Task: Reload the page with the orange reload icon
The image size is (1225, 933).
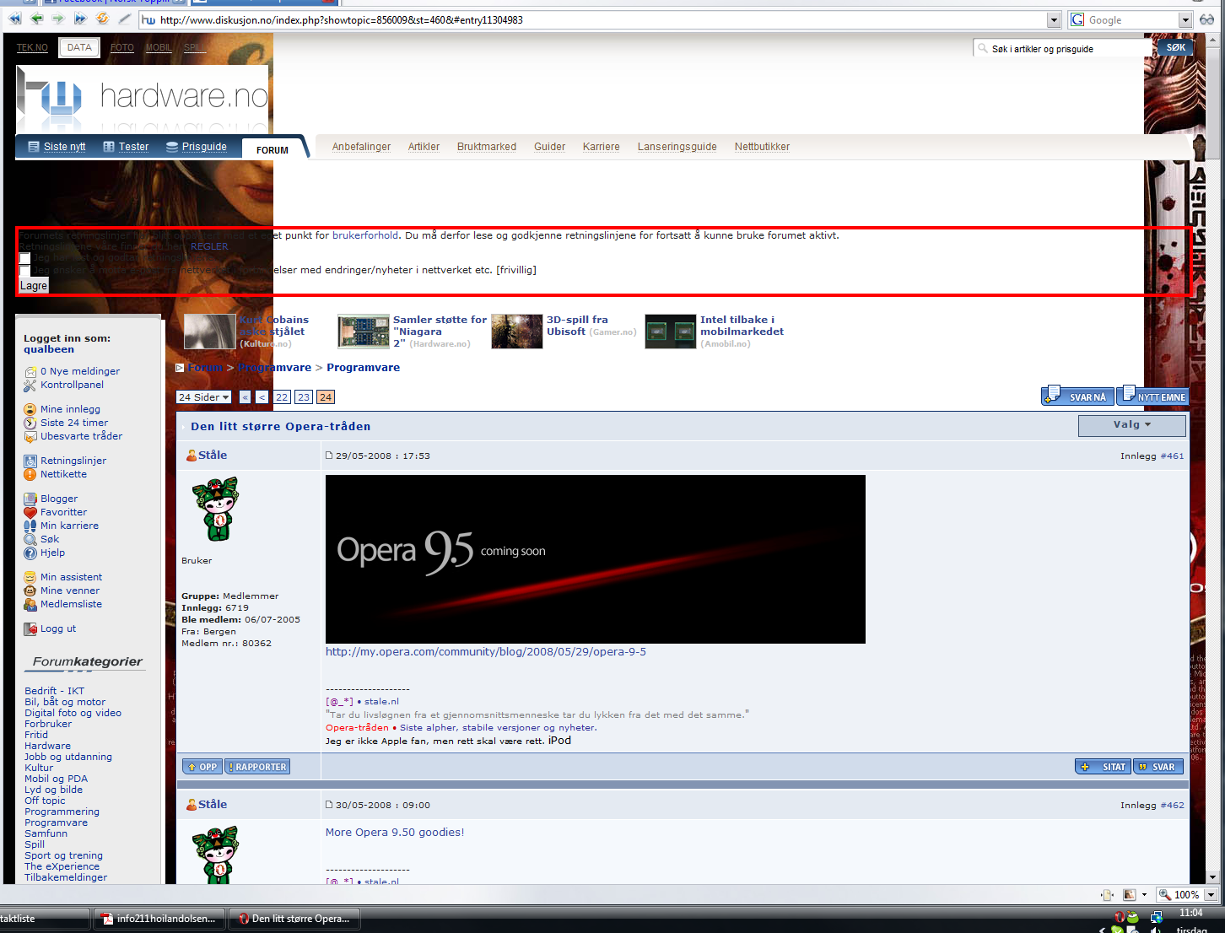Action: (102, 19)
